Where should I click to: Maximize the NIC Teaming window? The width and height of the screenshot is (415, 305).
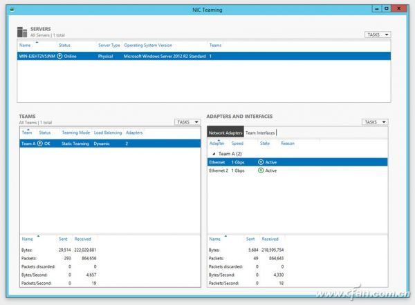(x=387, y=9)
